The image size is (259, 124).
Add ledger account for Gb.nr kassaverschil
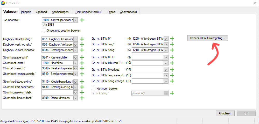pyautogui.click(x=82, y=57)
